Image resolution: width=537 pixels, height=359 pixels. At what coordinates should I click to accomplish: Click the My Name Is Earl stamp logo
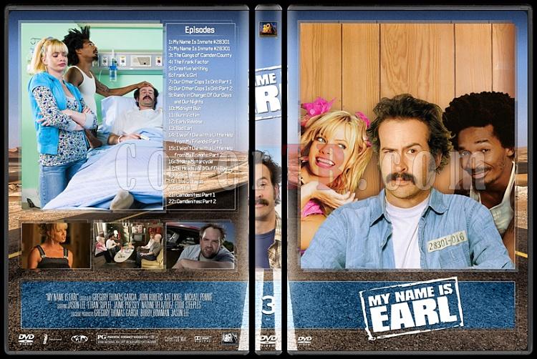411,308
